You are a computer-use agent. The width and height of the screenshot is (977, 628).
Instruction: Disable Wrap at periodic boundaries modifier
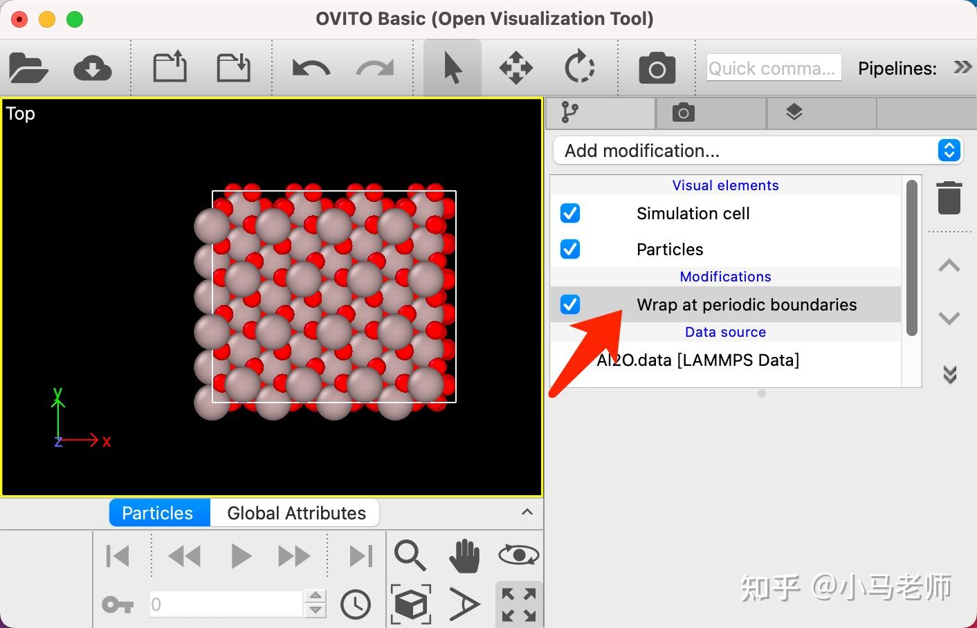[569, 304]
